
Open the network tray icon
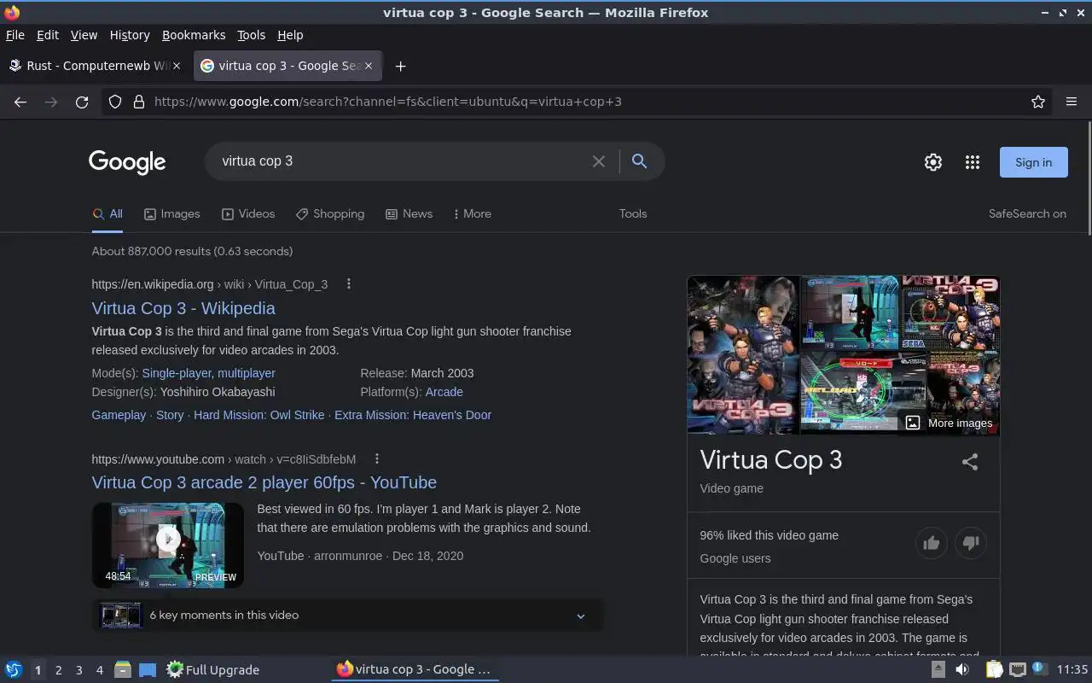(1018, 669)
